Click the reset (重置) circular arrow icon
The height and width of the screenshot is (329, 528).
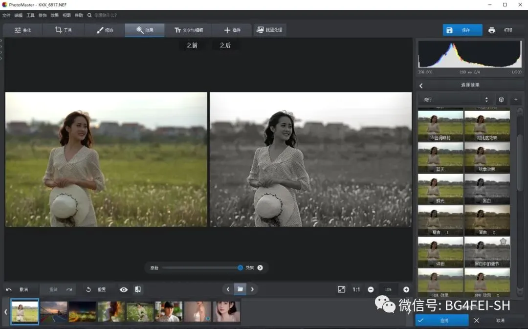pyautogui.click(x=88, y=289)
